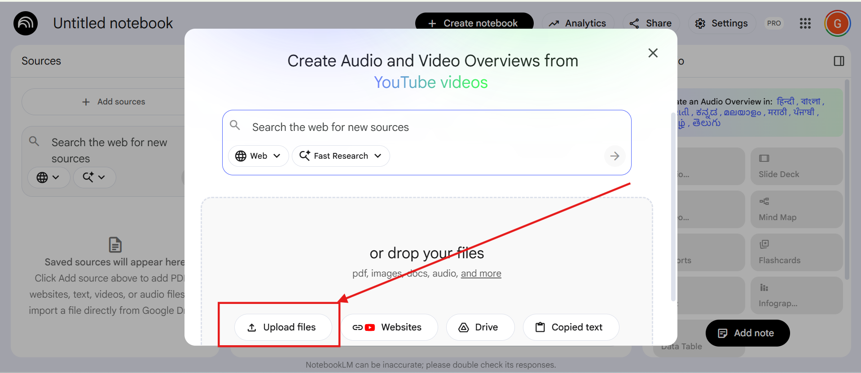
Task: Submit search with the arrow button
Action: tap(615, 156)
